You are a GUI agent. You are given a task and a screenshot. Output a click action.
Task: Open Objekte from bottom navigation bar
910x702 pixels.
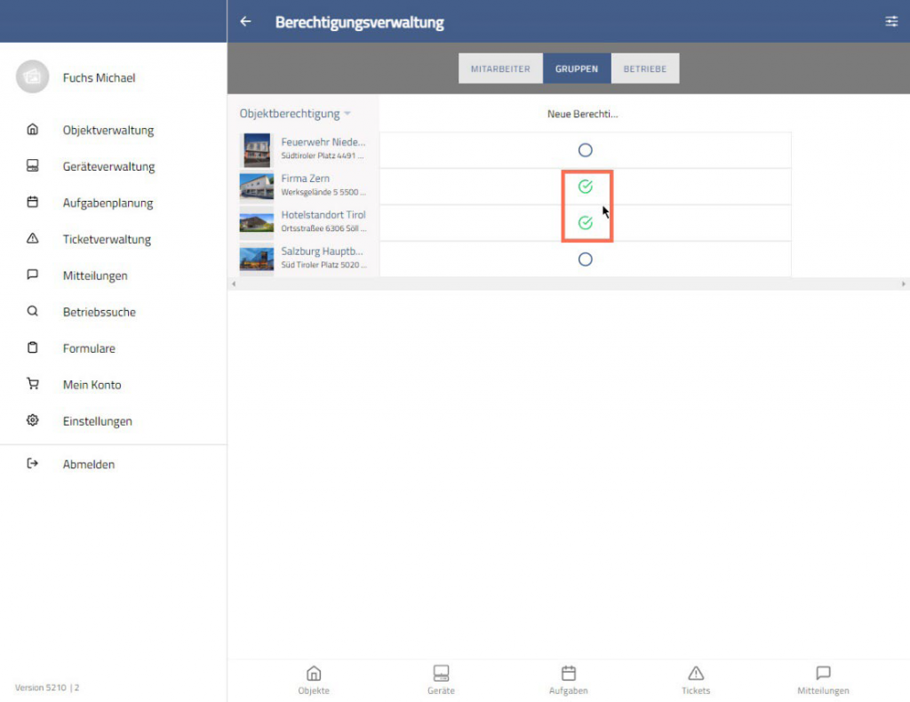click(313, 679)
